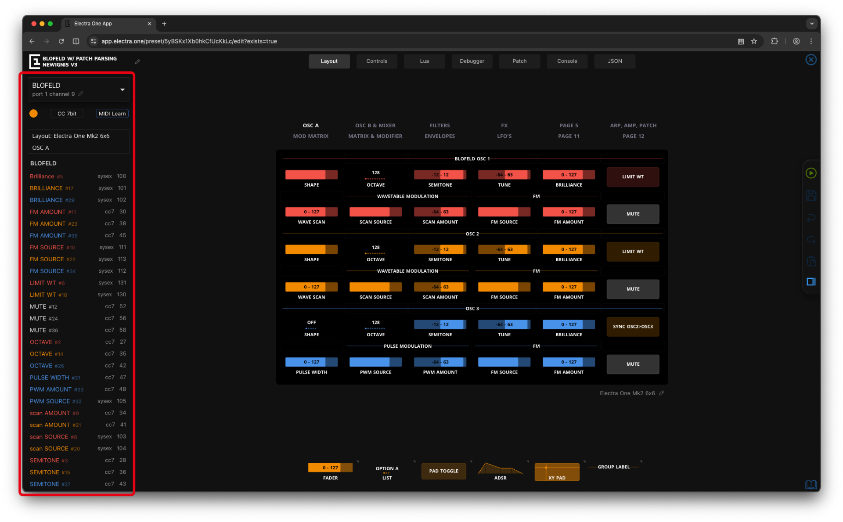Toggle the red LIMIT WT pad in OSC 1
The height and width of the screenshot is (522, 843).
pos(632,177)
